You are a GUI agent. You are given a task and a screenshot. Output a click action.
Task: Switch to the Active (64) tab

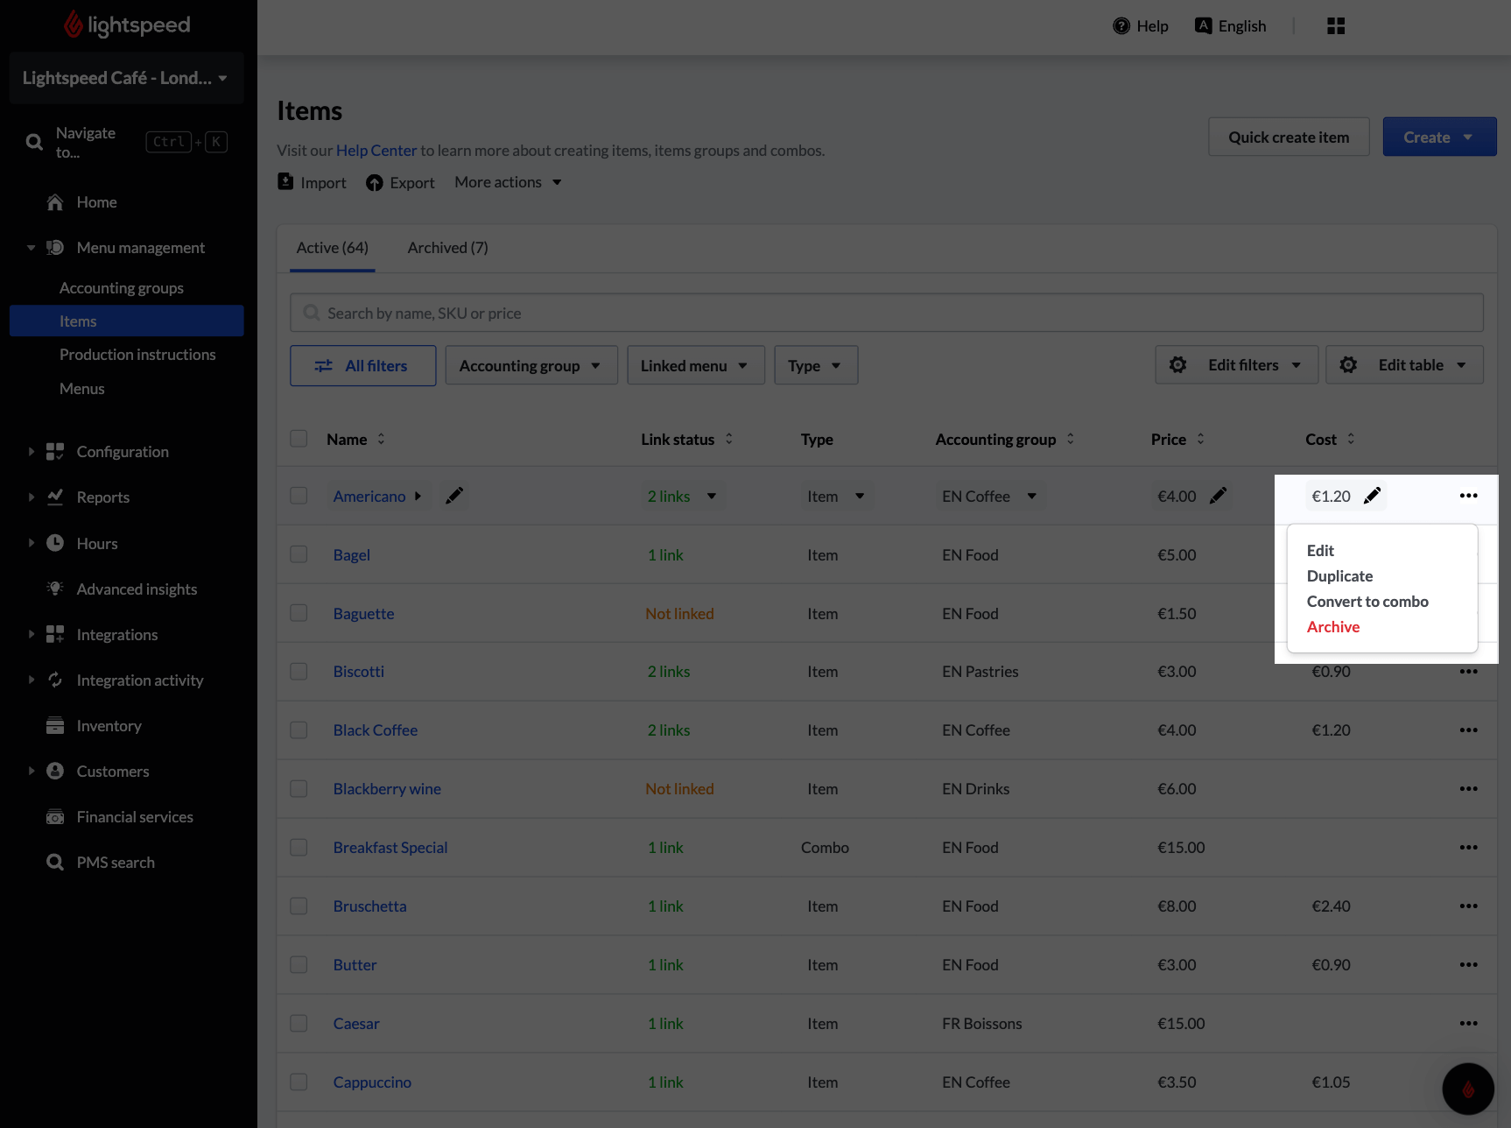click(x=333, y=248)
